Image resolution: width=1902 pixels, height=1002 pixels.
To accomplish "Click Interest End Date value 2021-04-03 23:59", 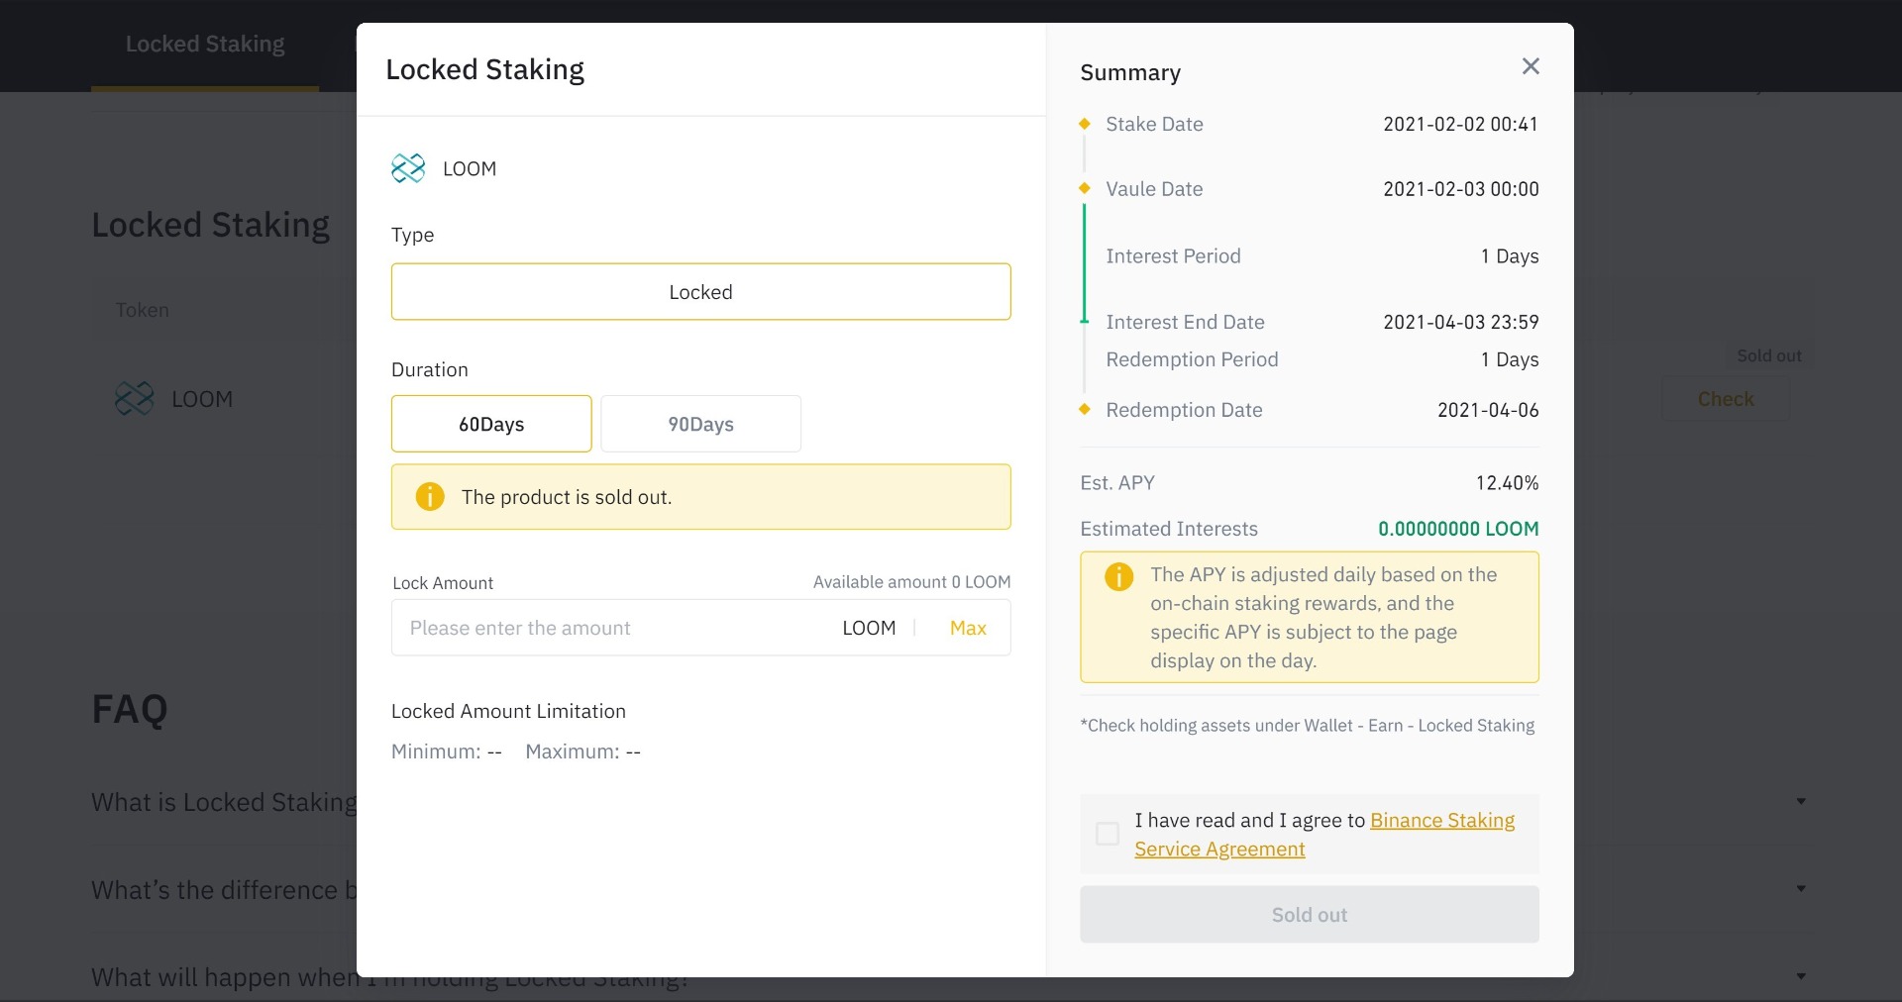I will [1460, 322].
